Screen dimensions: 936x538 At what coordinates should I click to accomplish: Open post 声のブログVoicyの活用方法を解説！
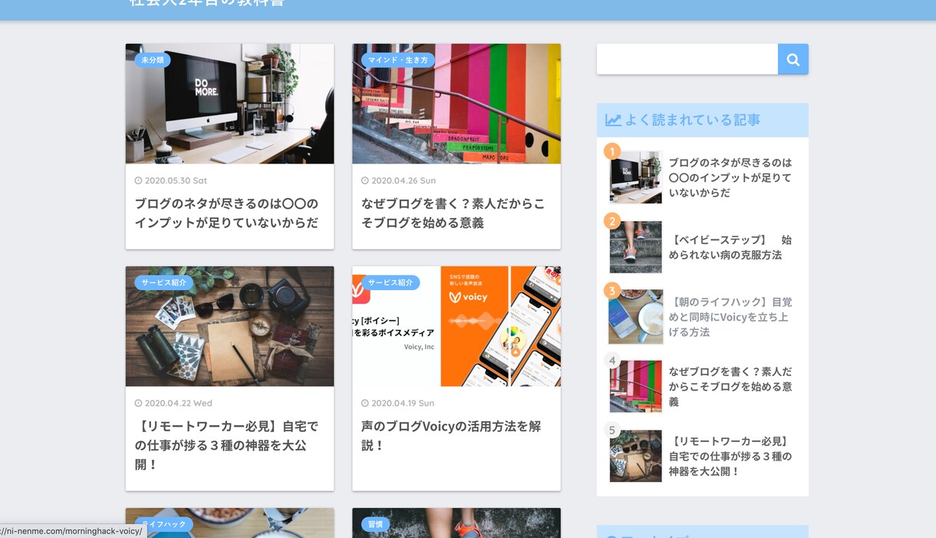[x=451, y=436]
